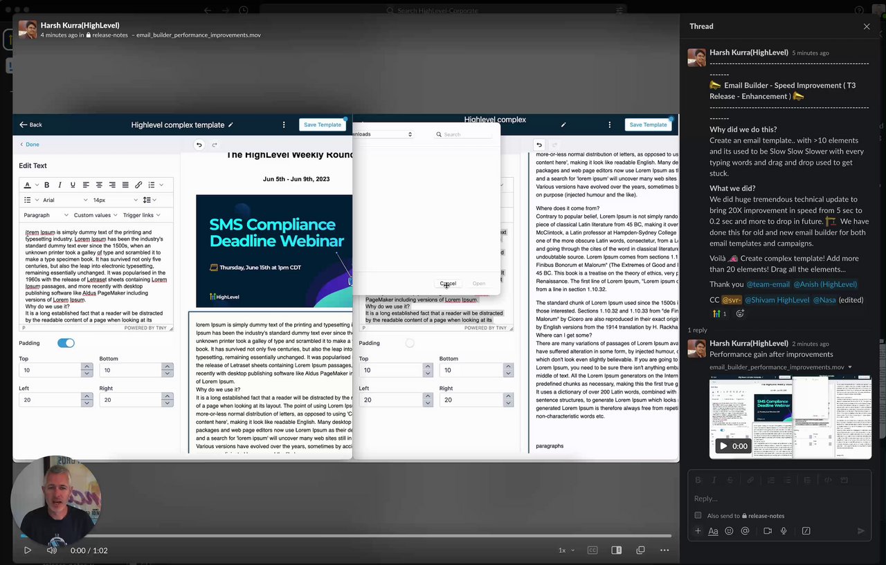Toggle italic in the reply composer
This screenshot has width=886, height=565.
coord(714,480)
